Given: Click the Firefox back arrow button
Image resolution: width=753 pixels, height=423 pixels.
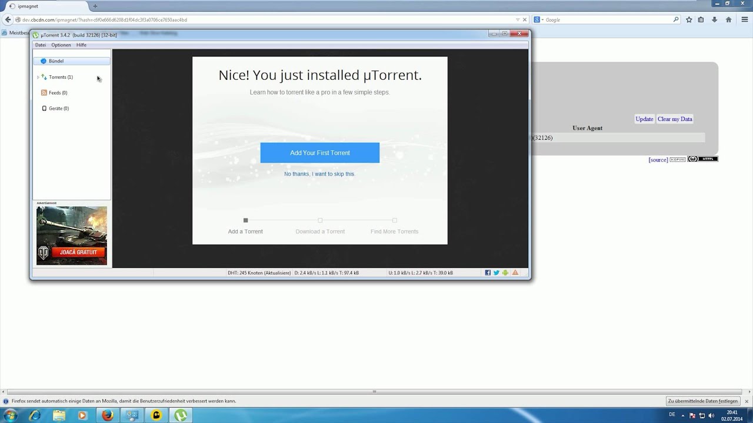Looking at the screenshot, I should (x=8, y=20).
